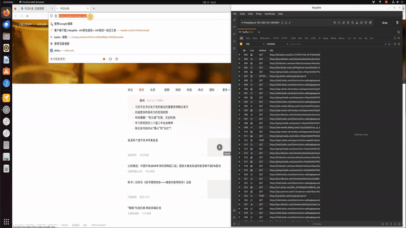Image resolution: width=406 pixels, height=228 pixels.
Task: Click the pencil edit icon beside the proxy address
Action: click(x=290, y=23)
